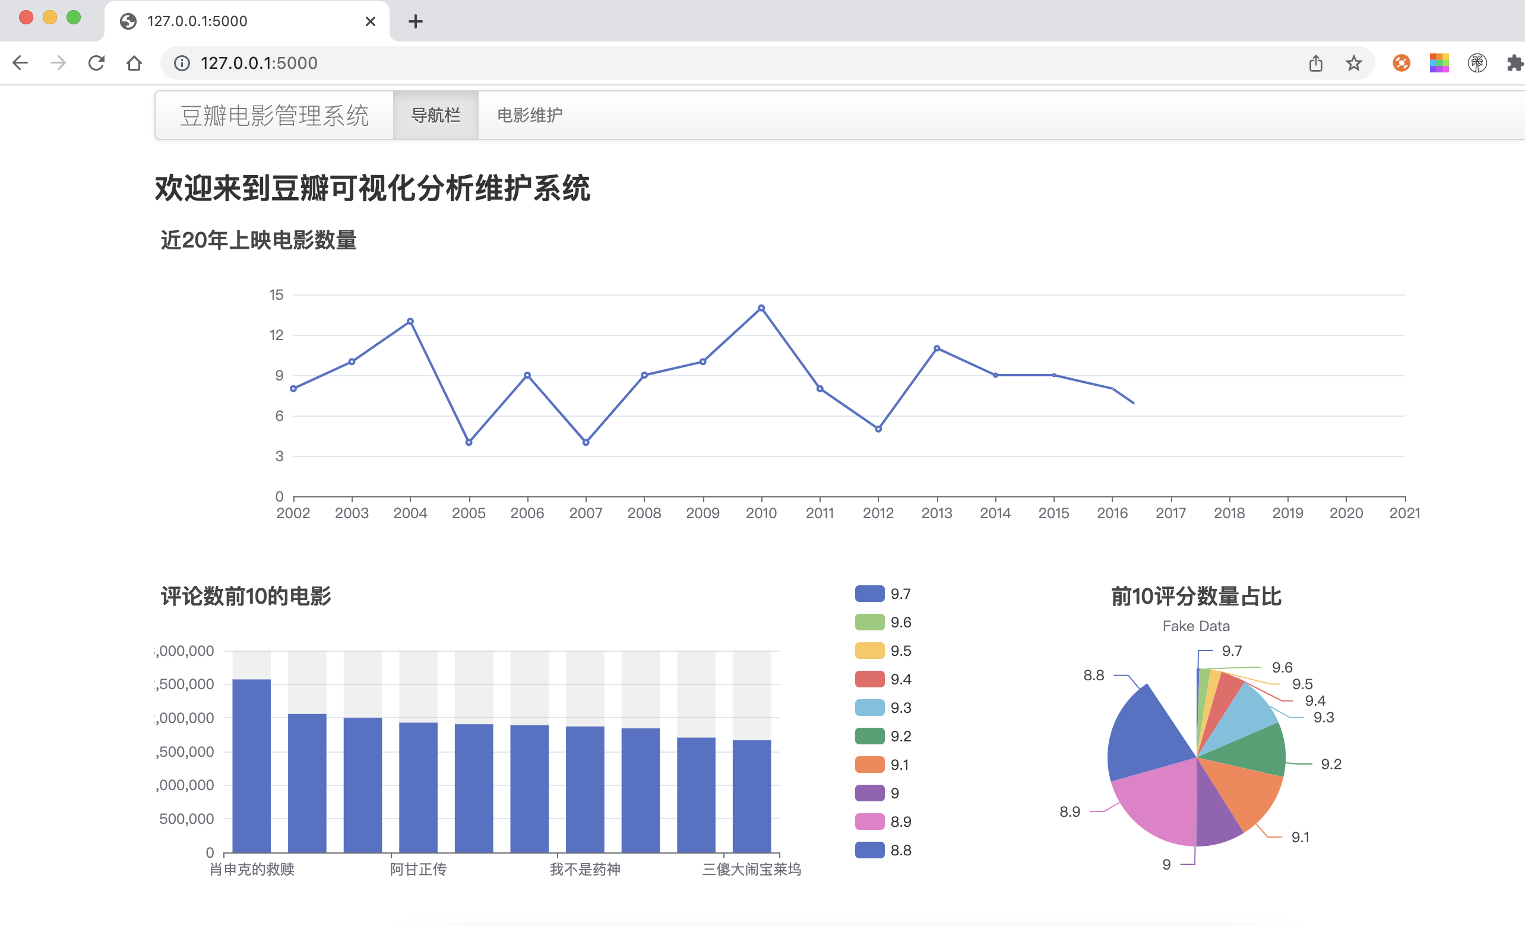1525x926 pixels.
Task: Click the 2010 peak point on line chart
Action: [x=761, y=308]
